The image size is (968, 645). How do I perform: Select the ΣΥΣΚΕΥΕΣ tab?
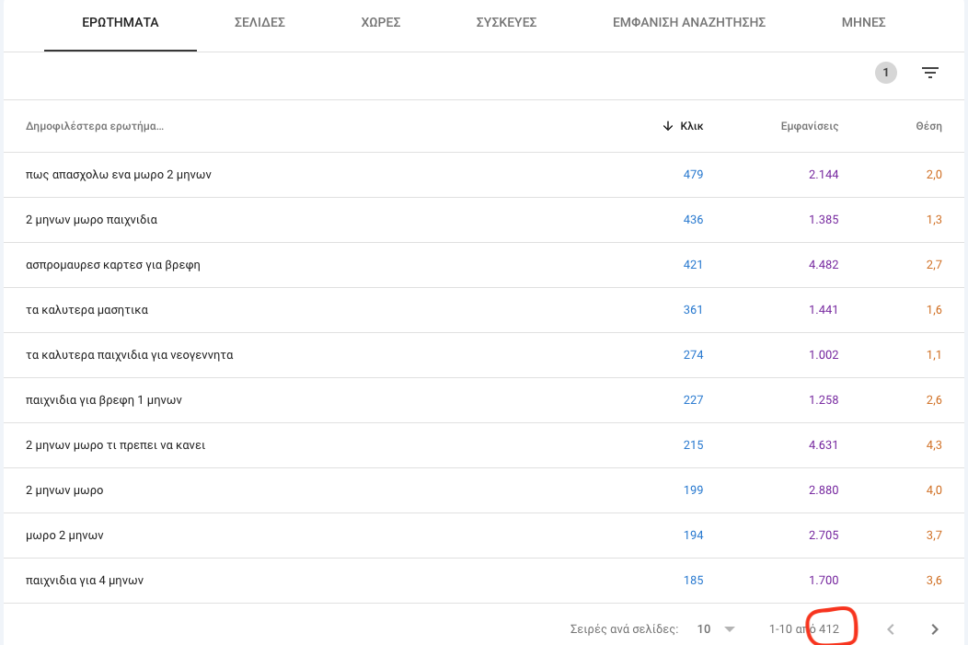[506, 22]
